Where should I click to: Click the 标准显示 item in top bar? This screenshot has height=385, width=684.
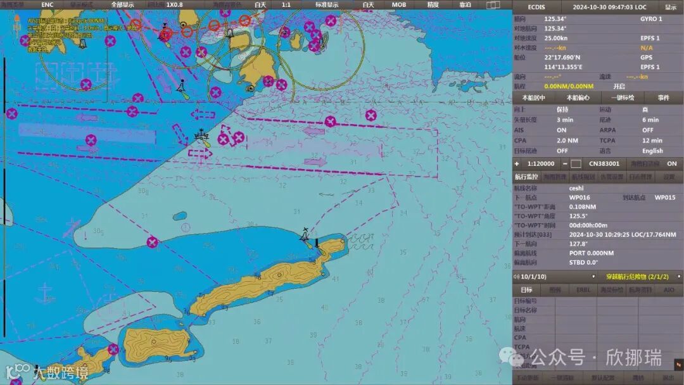(327, 5)
